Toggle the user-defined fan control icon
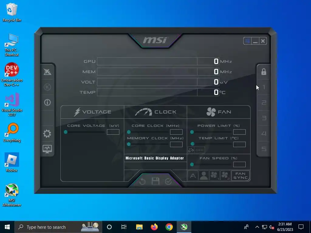The width and height of the screenshot is (311, 233). [204, 176]
